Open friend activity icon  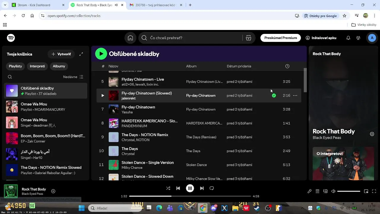(358, 38)
